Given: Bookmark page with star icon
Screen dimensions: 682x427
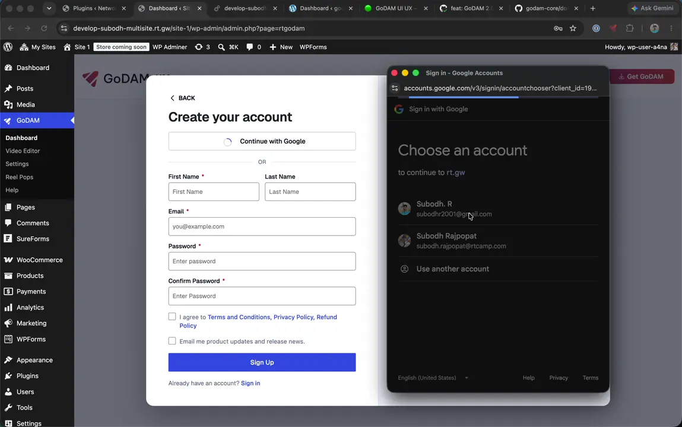Looking at the screenshot, I should pyautogui.click(x=573, y=28).
